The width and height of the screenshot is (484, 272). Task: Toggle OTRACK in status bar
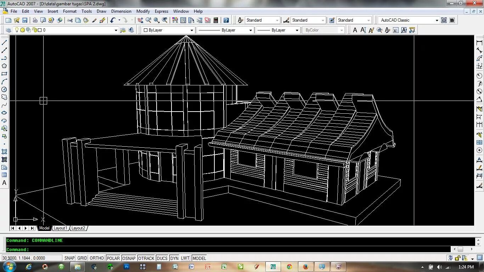pos(146,258)
